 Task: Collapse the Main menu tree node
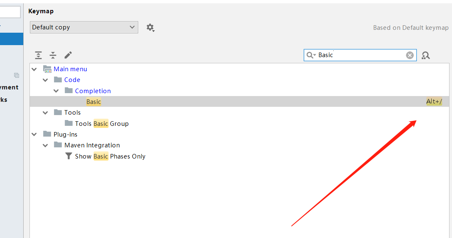tap(34, 69)
